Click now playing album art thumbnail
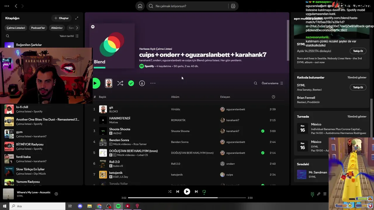The image size is (374, 210). [8, 194]
